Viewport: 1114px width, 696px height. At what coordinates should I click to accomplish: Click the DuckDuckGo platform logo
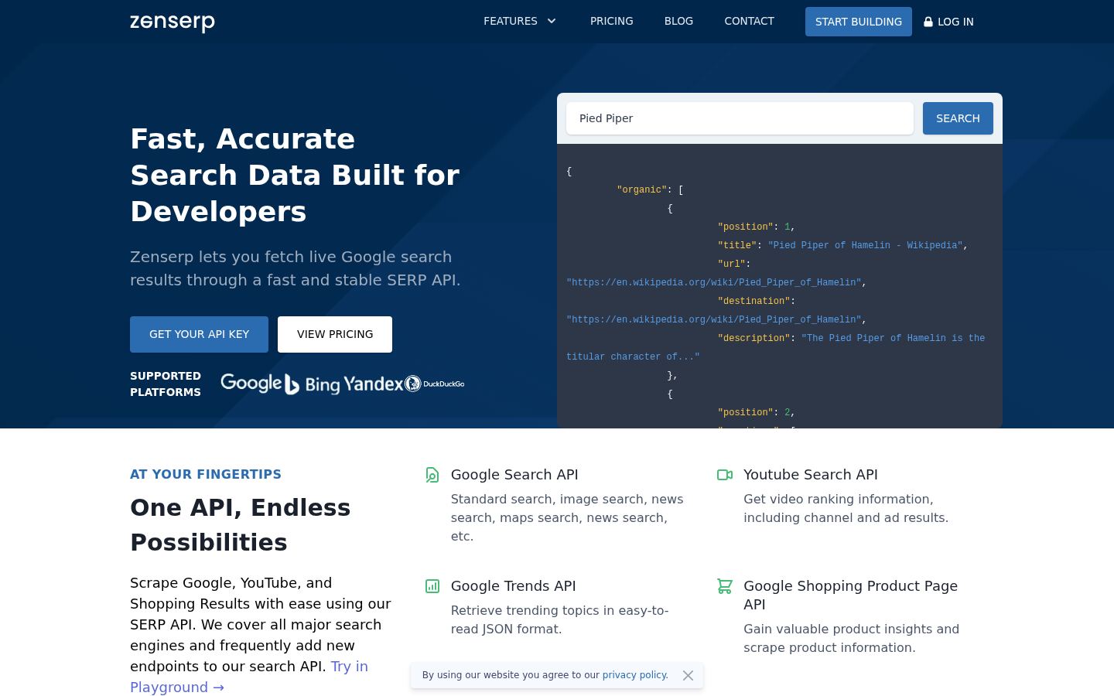[435, 384]
